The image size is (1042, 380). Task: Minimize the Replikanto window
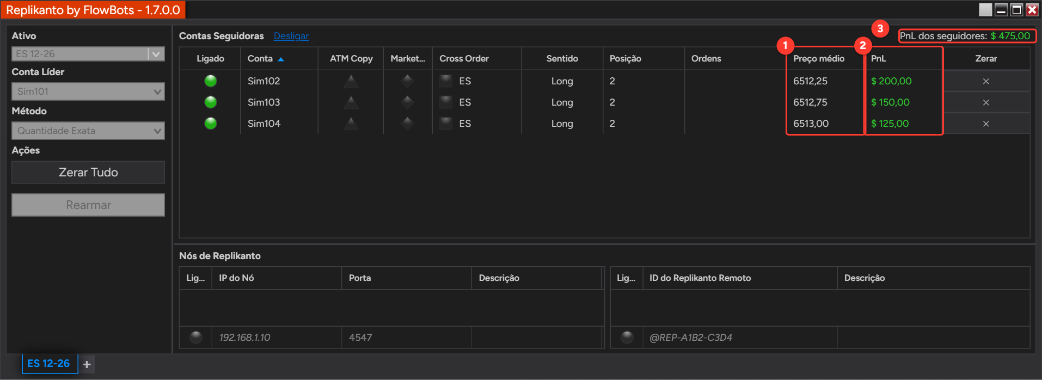point(1001,10)
